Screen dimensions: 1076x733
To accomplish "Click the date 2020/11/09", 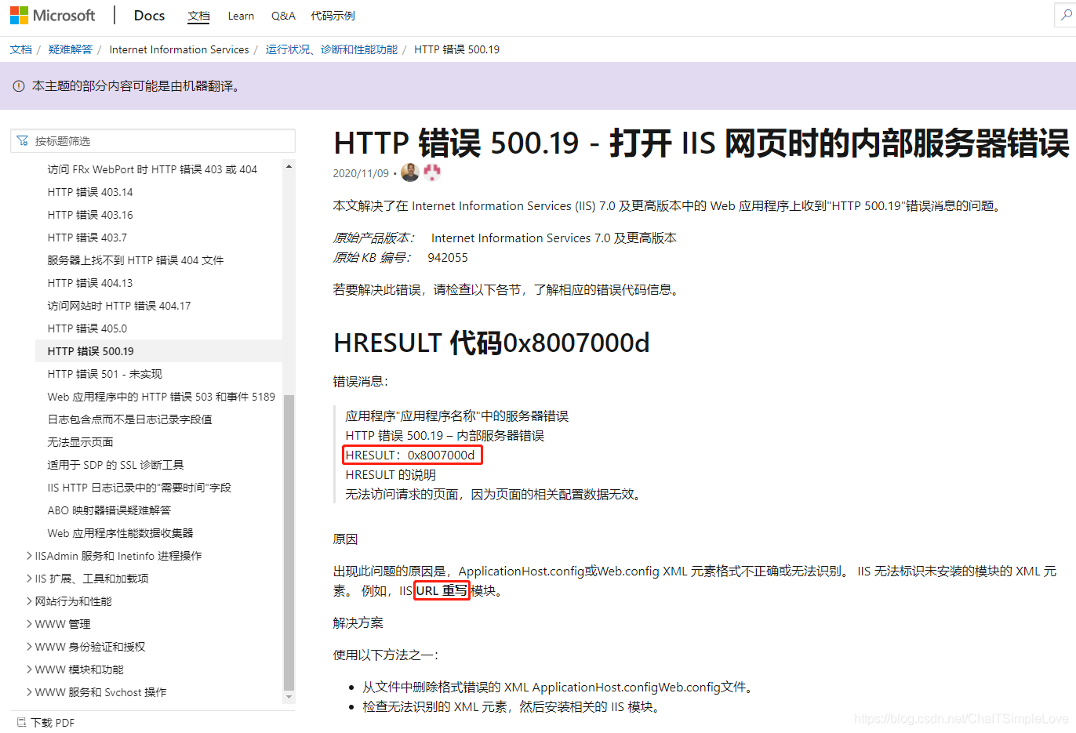I will coord(361,173).
